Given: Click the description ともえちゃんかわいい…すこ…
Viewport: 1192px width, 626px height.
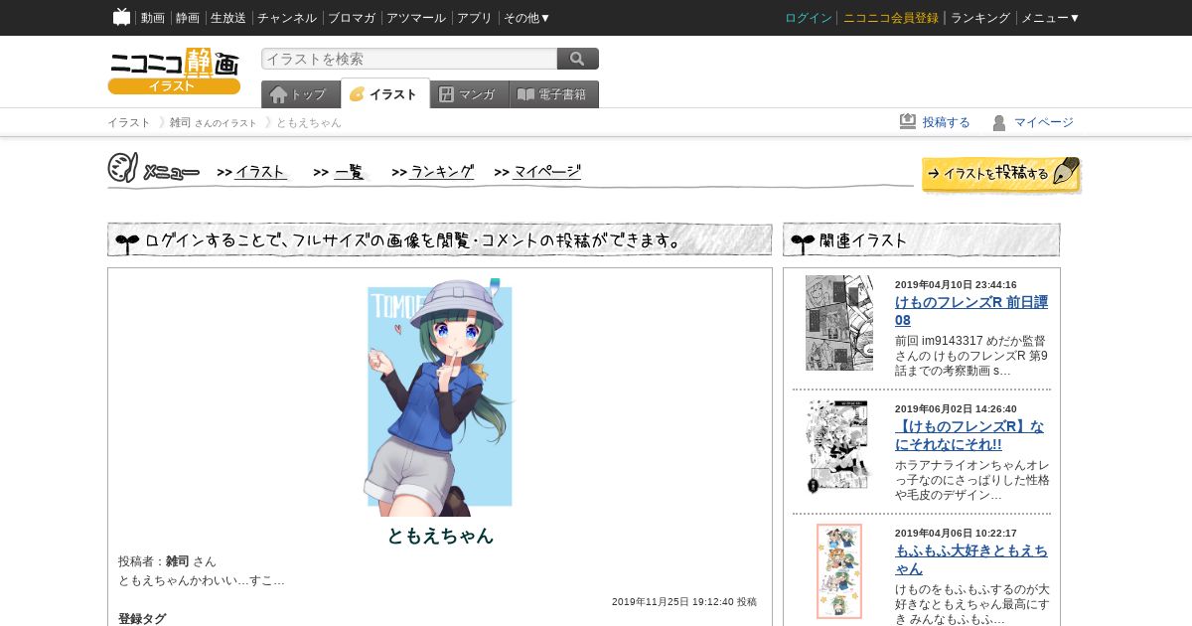Looking at the screenshot, I should 202,580.
